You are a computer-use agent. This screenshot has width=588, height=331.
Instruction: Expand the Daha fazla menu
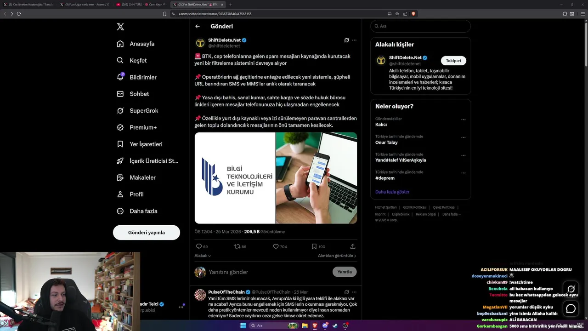(x=137, y=211)
